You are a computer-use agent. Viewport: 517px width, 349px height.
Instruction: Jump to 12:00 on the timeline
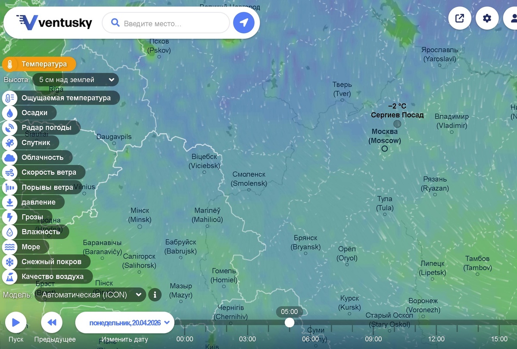(x=436, y=339)
